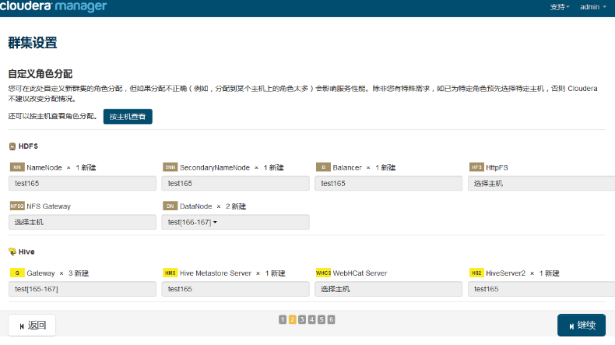Expand the 支持 support menu

(x=560, y=7)
